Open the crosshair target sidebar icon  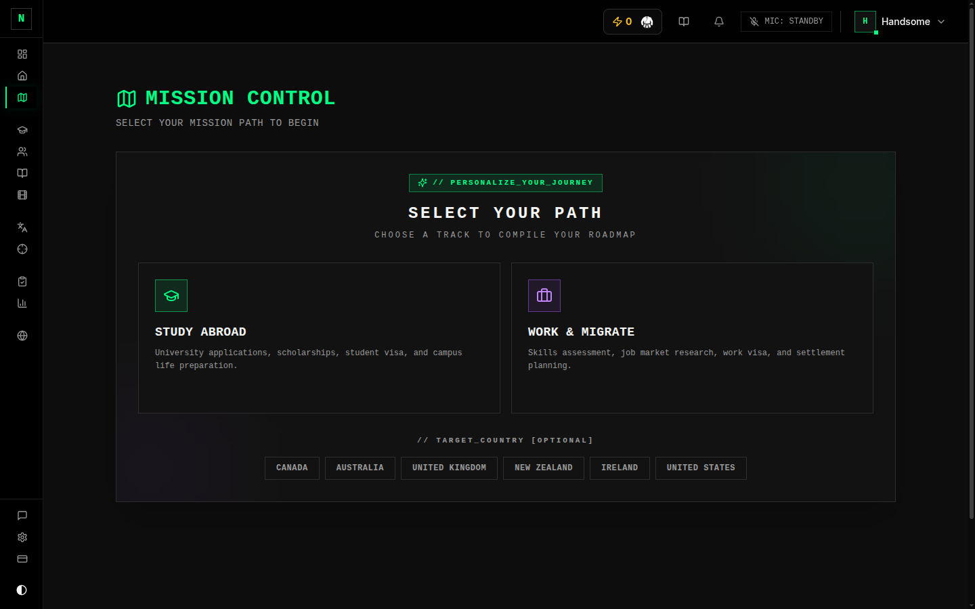22,249
